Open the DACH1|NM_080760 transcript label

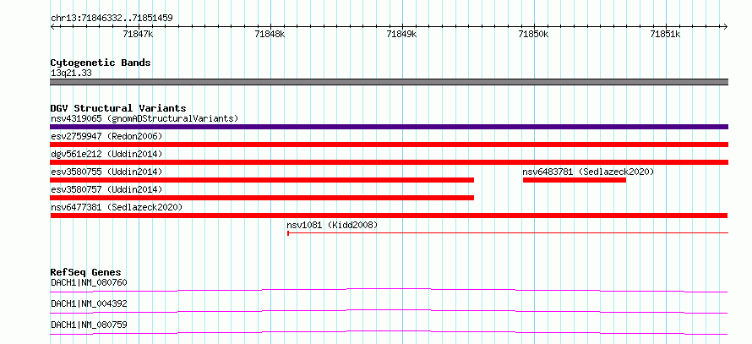coord(89,282)
